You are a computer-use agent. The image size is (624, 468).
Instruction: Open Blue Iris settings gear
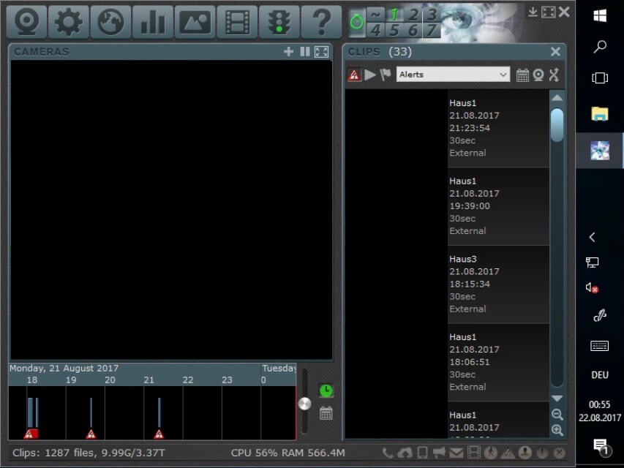pos(68,22)
